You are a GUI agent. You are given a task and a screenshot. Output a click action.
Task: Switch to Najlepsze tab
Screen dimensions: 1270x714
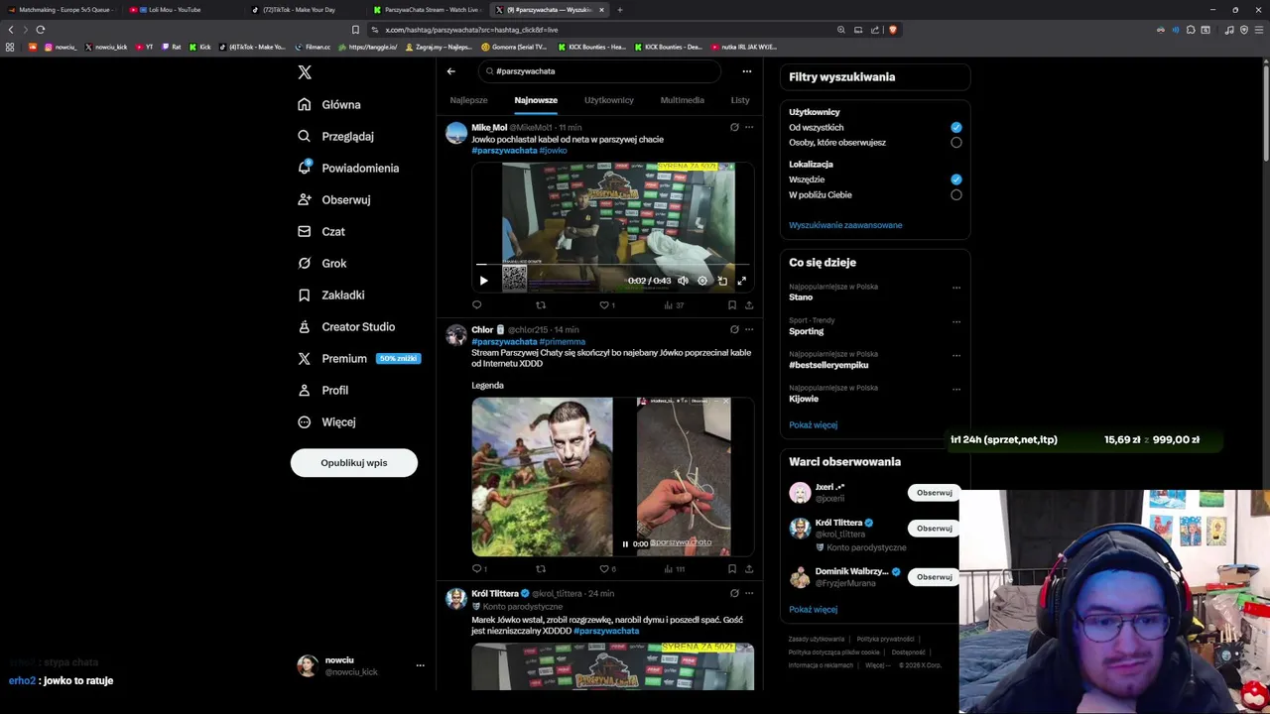click(468, 100)
